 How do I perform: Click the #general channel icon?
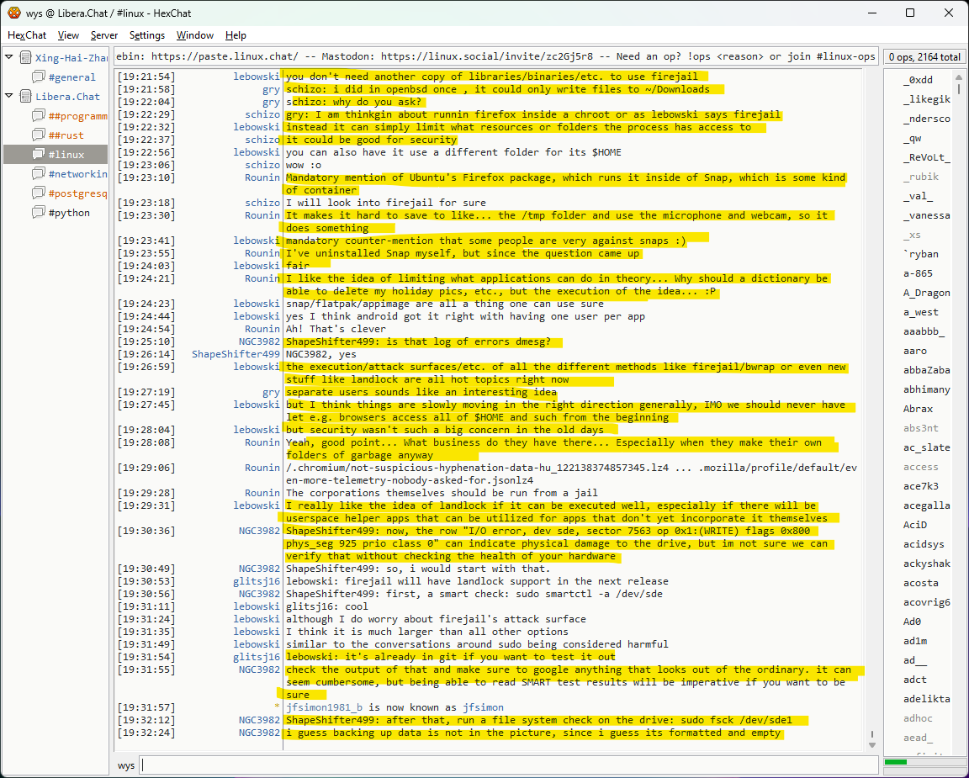[x=38, y=77]
